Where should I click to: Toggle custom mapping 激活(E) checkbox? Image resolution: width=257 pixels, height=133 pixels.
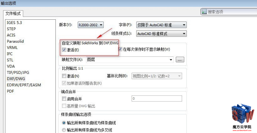coord(64,50)
